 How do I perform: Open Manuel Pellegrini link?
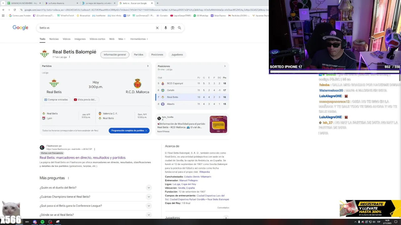[x=189, y=180]
